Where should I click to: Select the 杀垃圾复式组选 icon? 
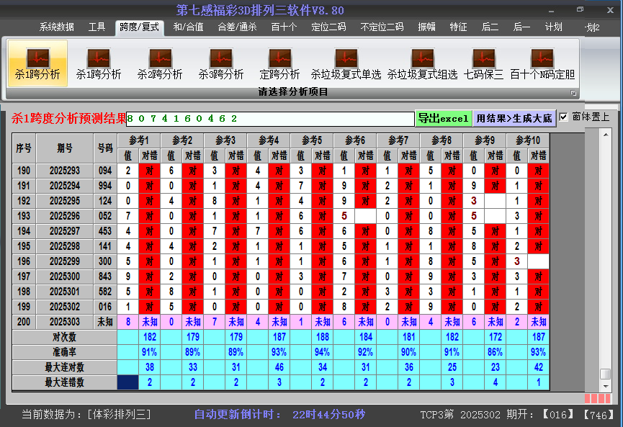click(422, 61)
